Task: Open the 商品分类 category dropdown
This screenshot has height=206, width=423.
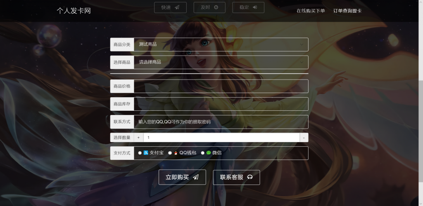Action: click(x=221, y=44)
